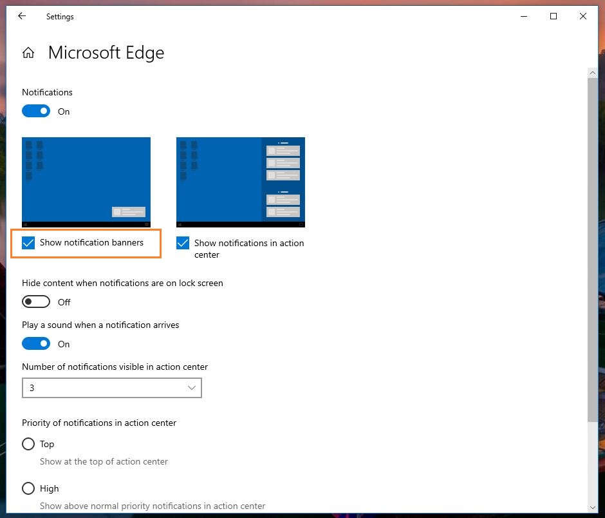Viewport: 605px width, 518px height.
Task: Click the scrollbar down arrow
Action: coord(593,508)
